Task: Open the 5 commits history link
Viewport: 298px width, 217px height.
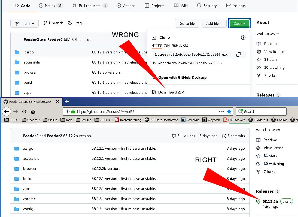Action: coord(233,136)
